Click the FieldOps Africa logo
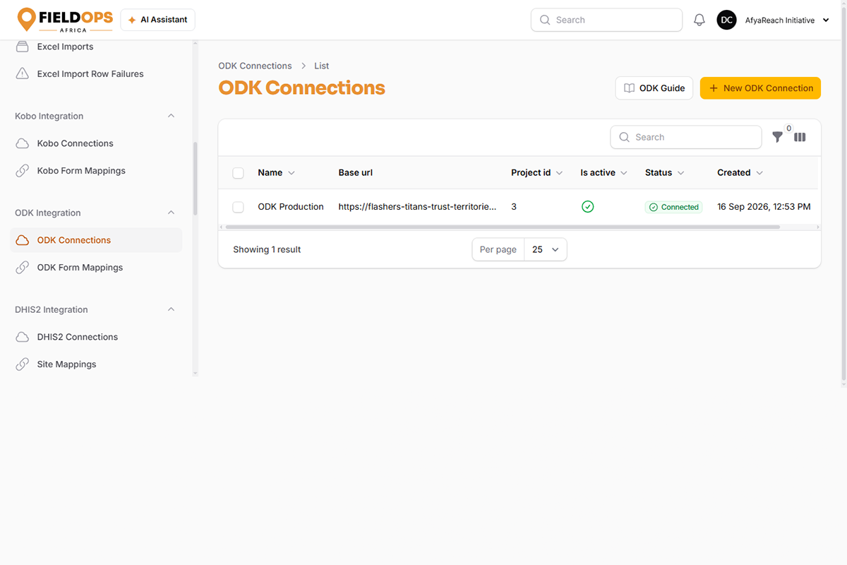Screen dimensions: 847x565 point(65,20)
